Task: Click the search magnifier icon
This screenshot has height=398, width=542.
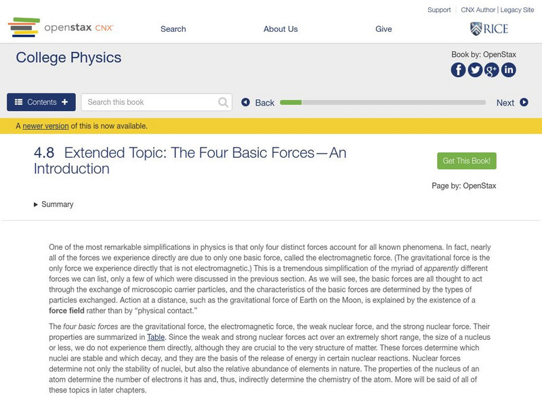Action: tap(224, 102)
